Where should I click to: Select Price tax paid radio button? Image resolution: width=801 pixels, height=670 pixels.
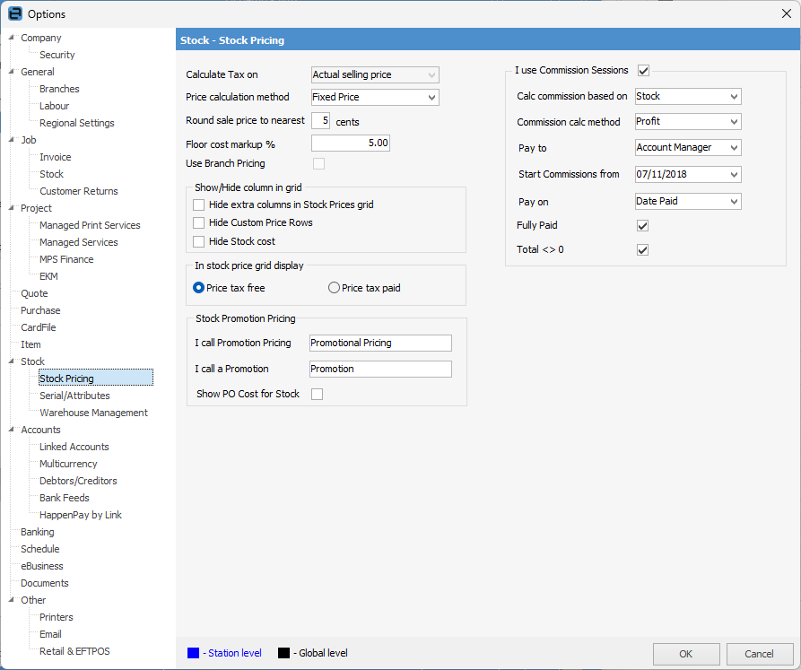coord(334,288)
